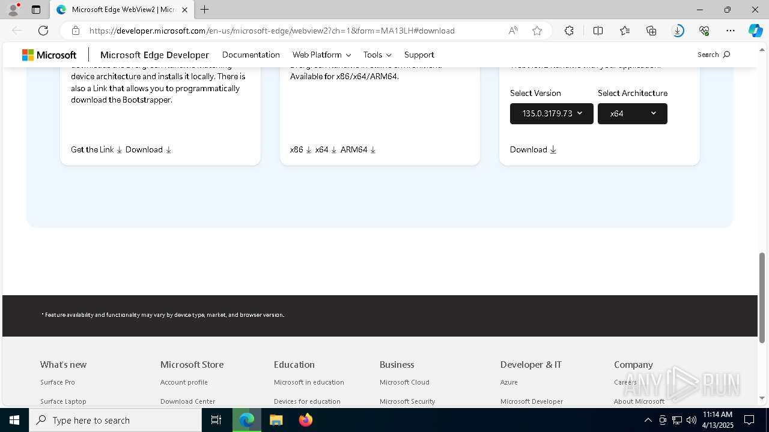Toggle Split screen icon
Screen dimensions: 769x432
[598, 31]
